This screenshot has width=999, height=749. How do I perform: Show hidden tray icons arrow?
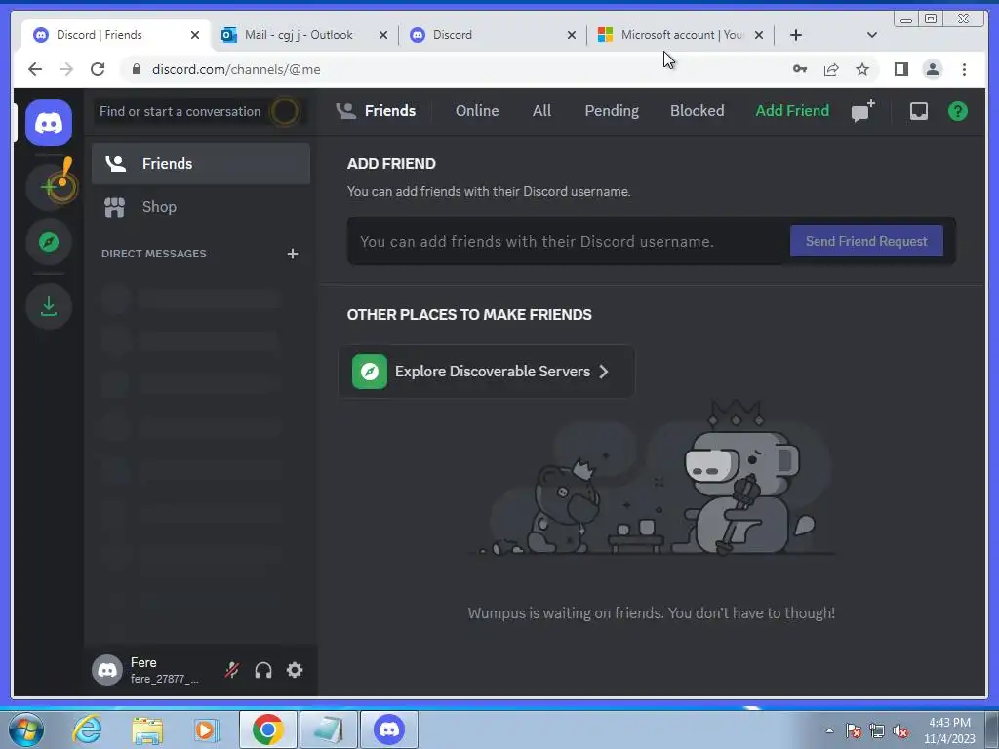point(829,730)
